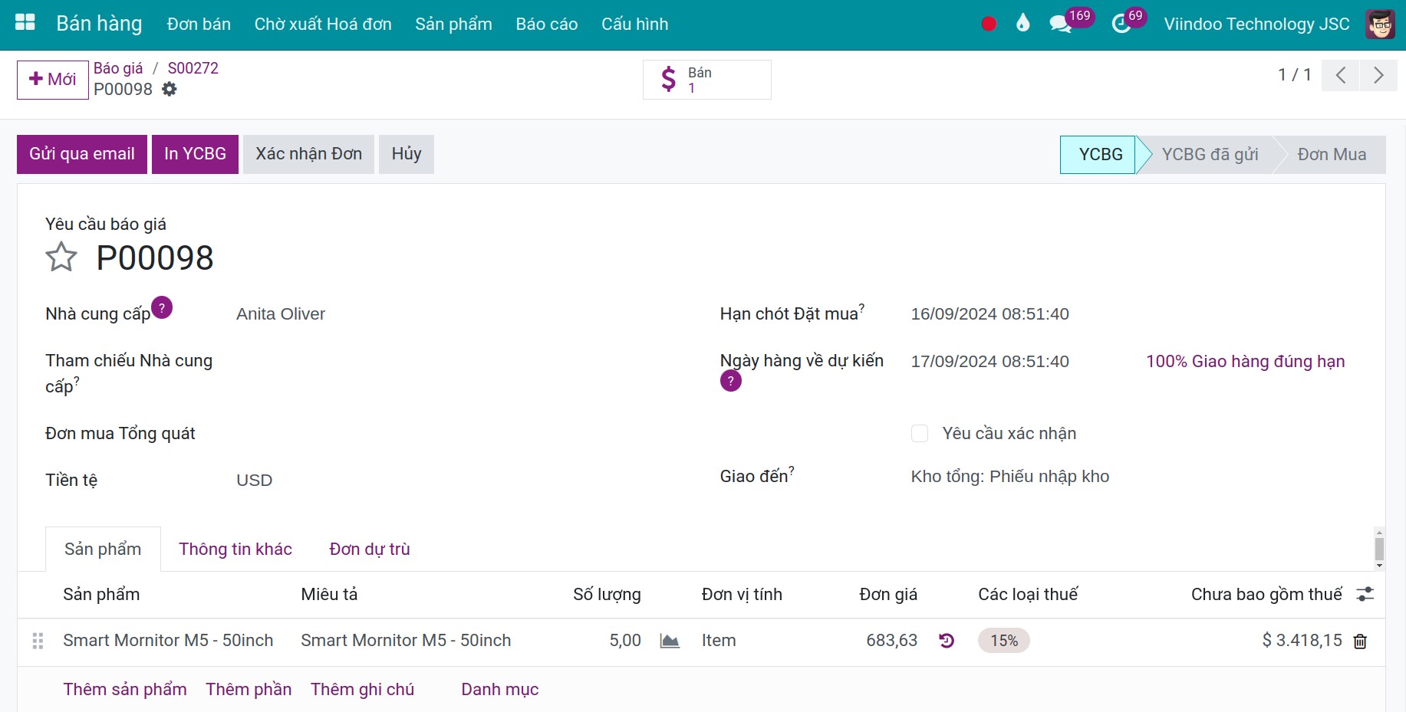Switch to the Thông tin khác tab

point(235,549)
